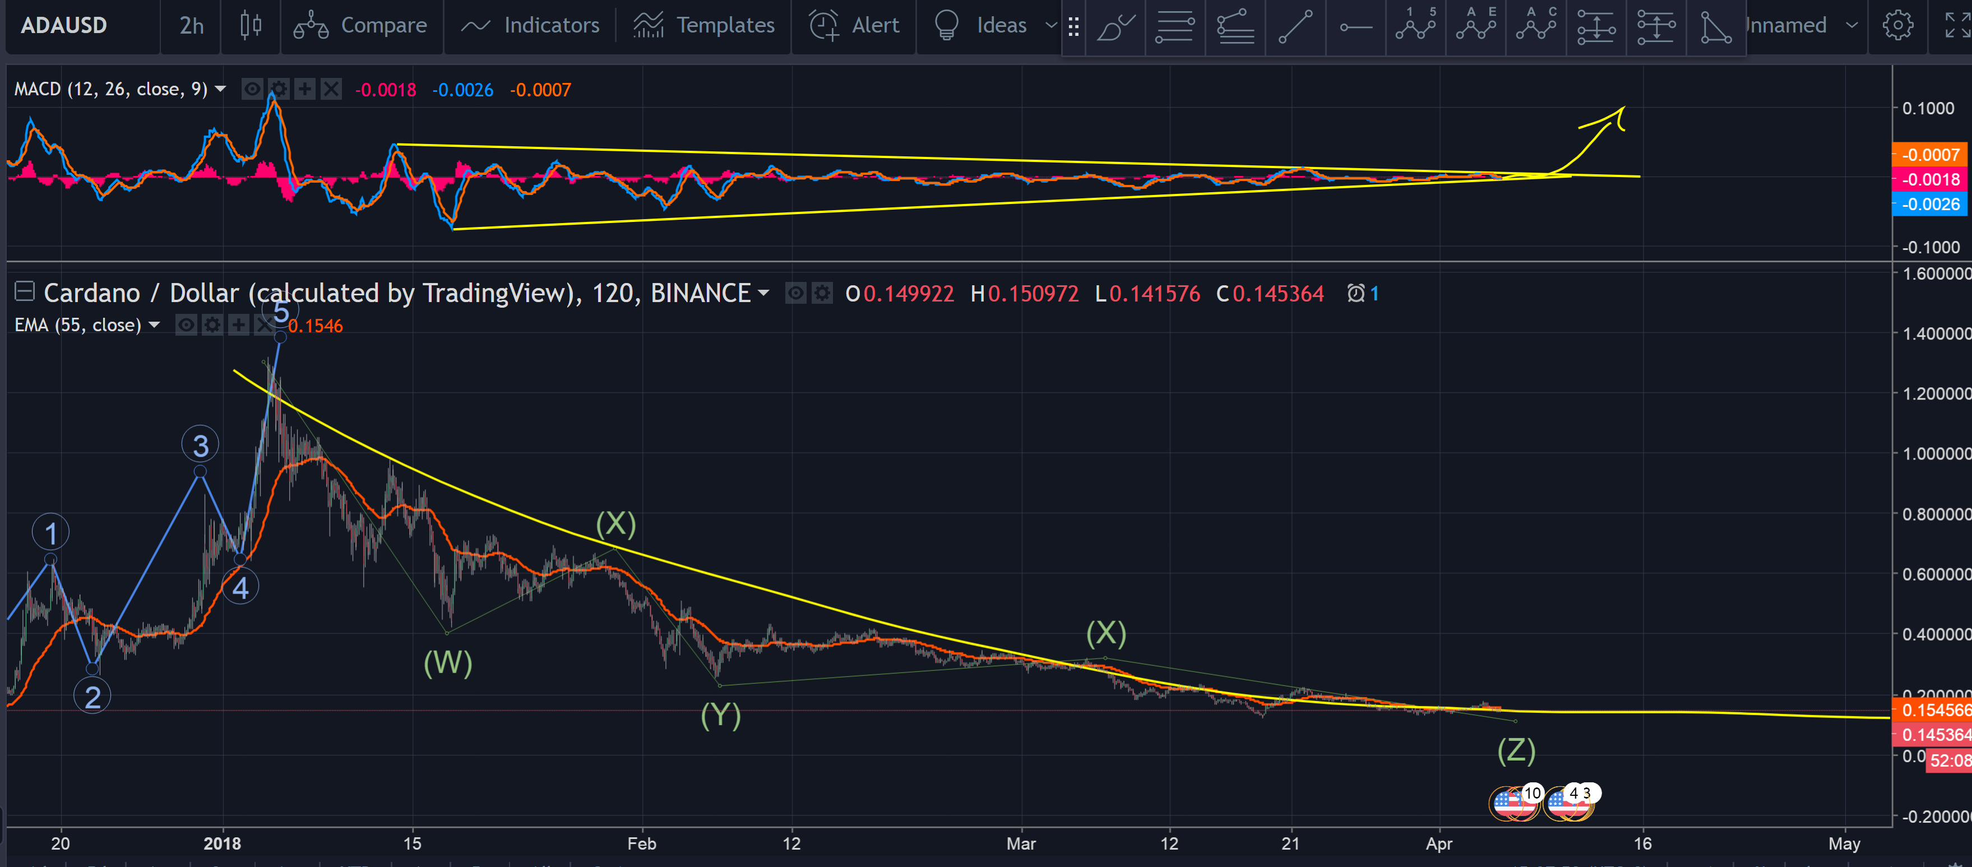This screenshot has height=867, width=1972.
Task: Open the EMA (55, close) dropdown
Action: click(x=154, y=325)
